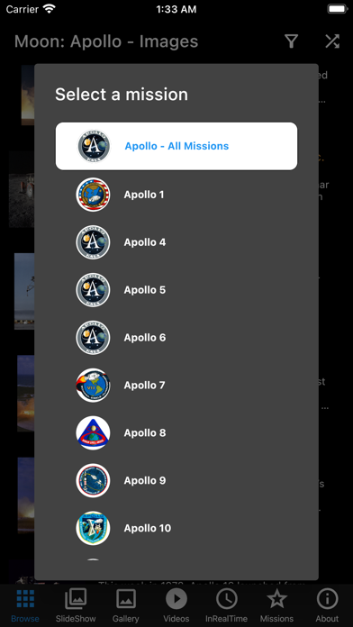
Task: Select the Apollo 1 label
Action: tap(144, 195)
